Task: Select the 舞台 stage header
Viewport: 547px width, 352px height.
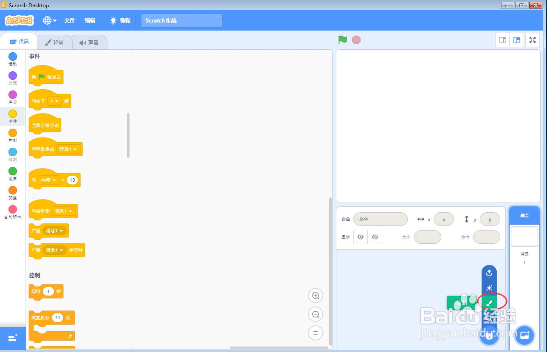Action: [x=524, y=216]
